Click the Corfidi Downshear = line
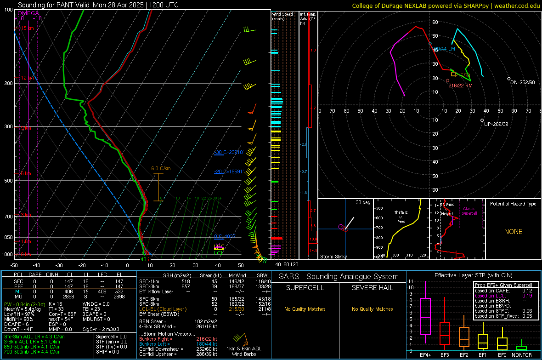Viewport: 542px width, 360px height. tap(178, 349)
